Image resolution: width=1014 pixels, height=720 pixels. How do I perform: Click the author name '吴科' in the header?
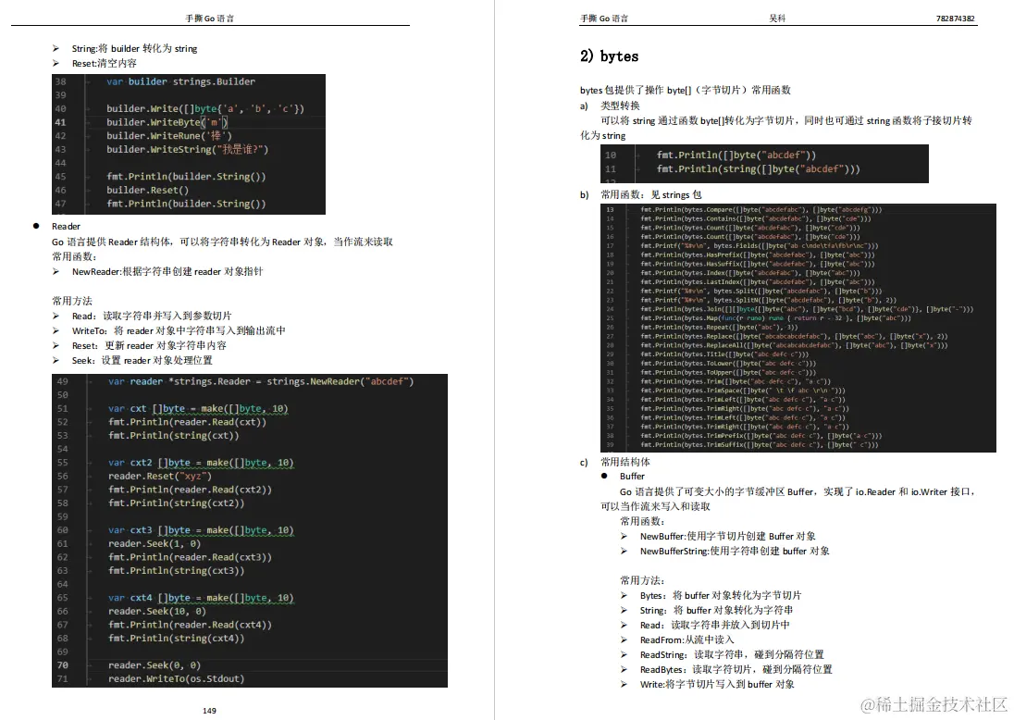point(777,19)
